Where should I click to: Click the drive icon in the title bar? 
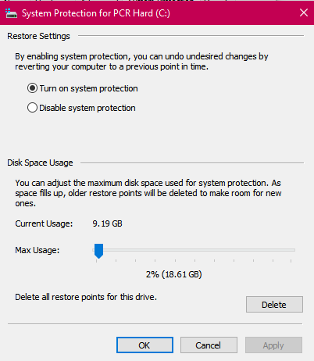click(x=11, y=13)
